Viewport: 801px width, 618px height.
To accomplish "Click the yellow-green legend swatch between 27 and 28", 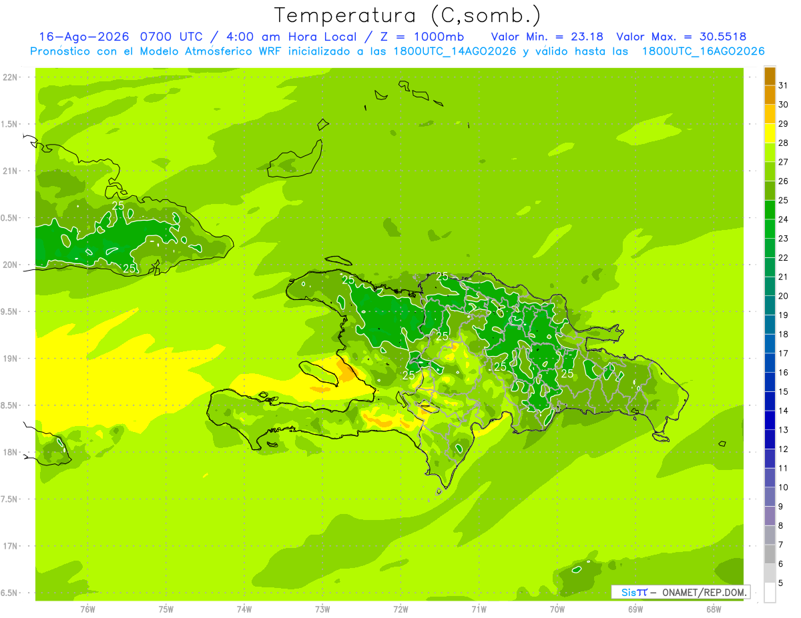I will (770, 152).
